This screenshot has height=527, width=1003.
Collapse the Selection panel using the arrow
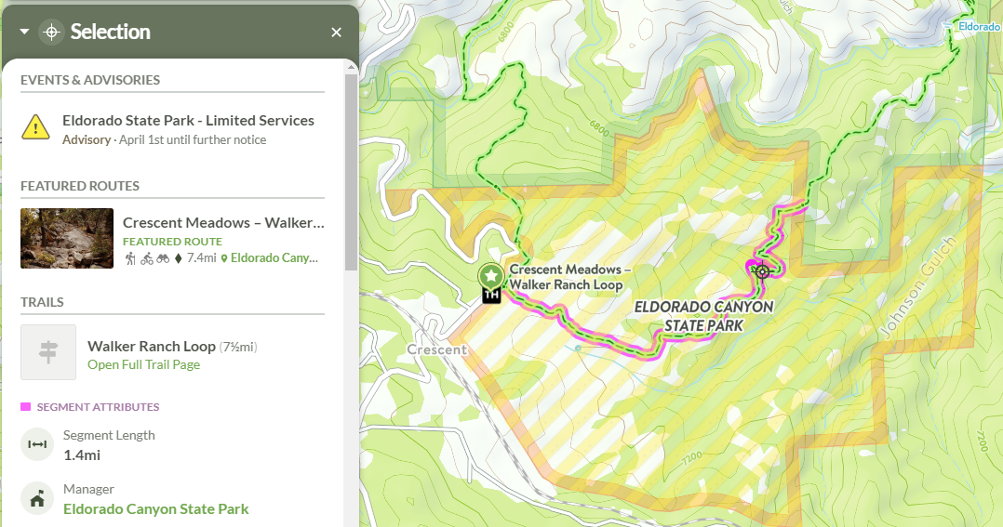(25, 32)
